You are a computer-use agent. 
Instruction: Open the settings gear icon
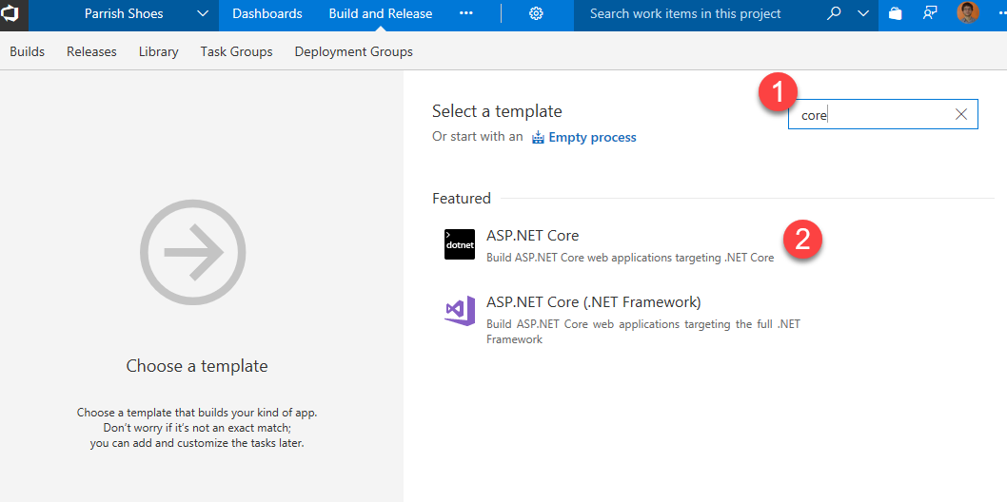(x=536, y=14)
